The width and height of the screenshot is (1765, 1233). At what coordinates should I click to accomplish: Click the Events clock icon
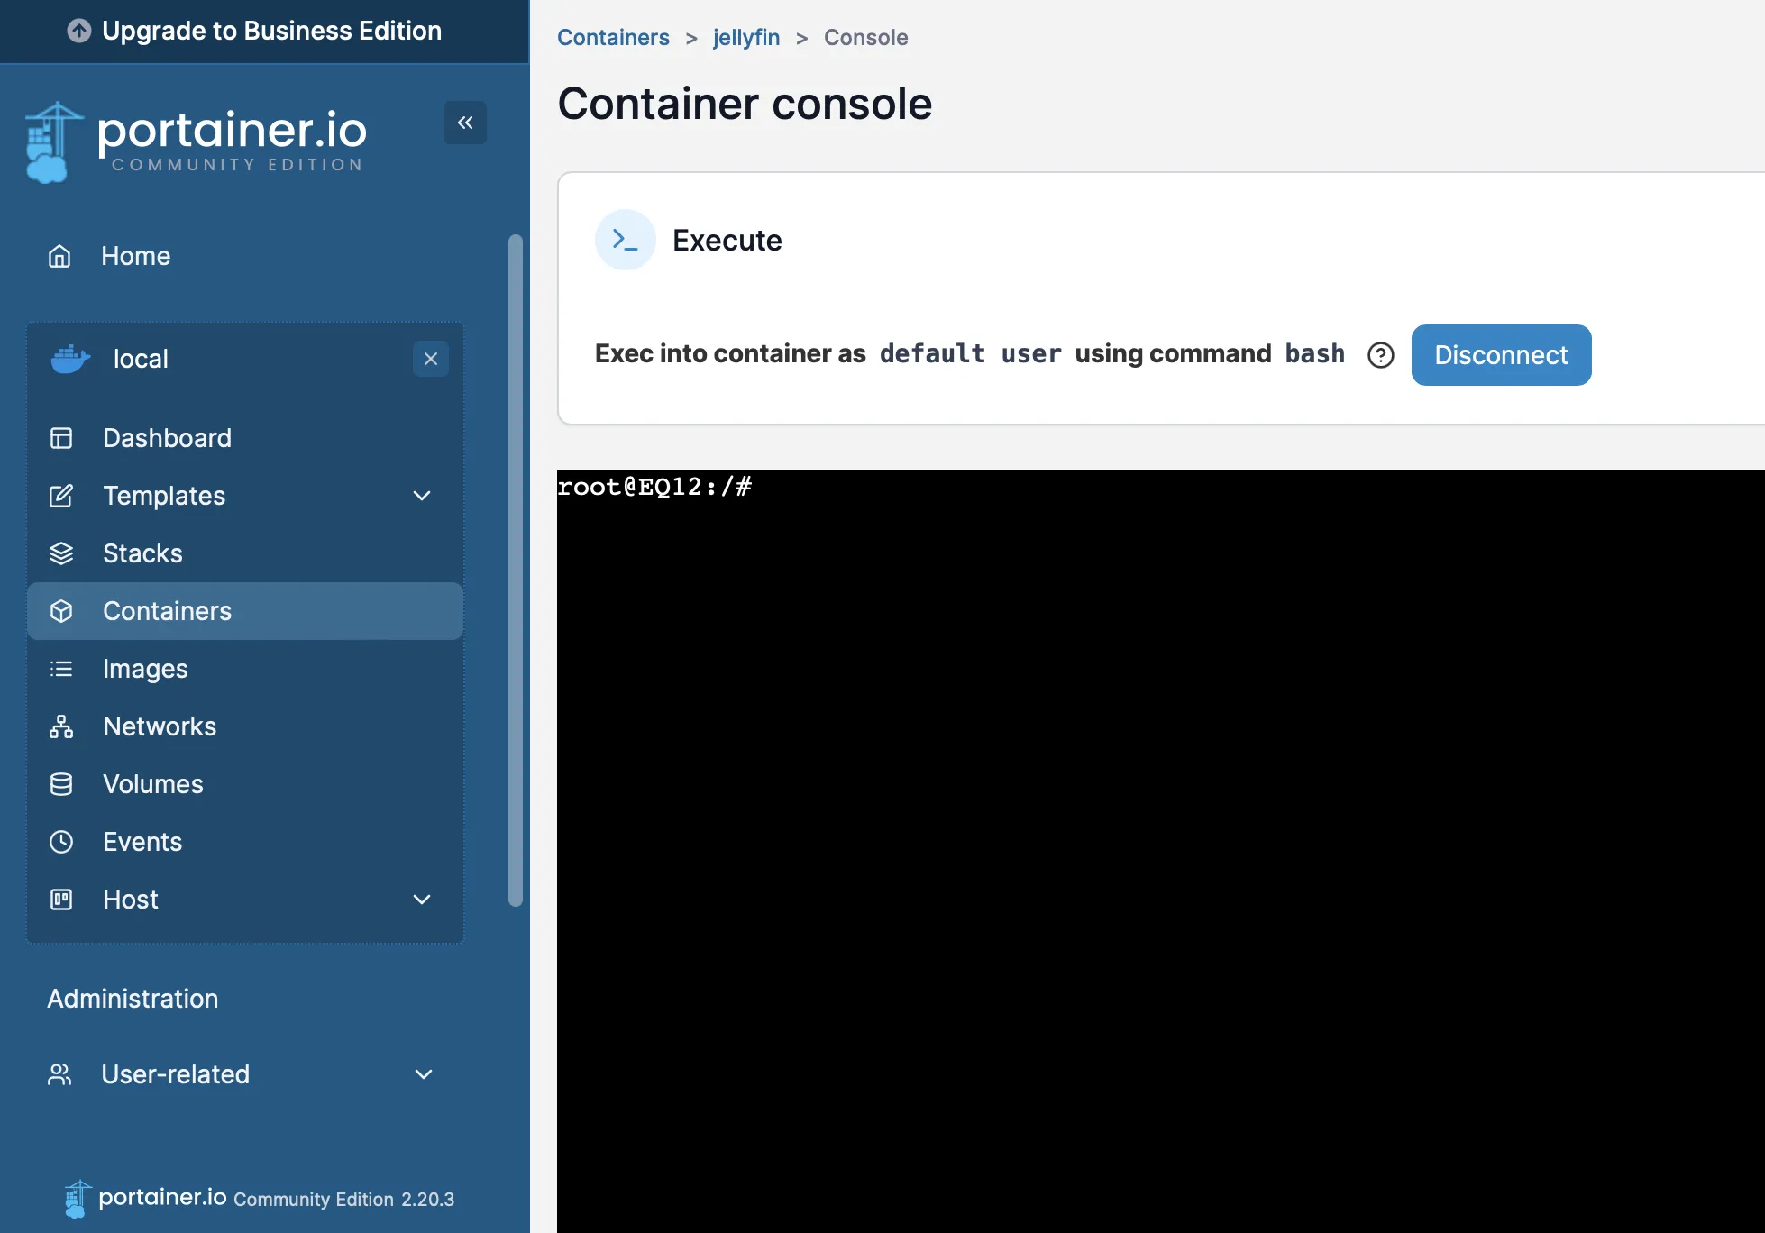(x=61, y=842)
